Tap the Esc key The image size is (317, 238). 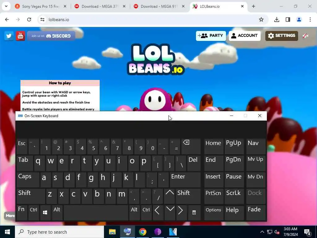22,146
